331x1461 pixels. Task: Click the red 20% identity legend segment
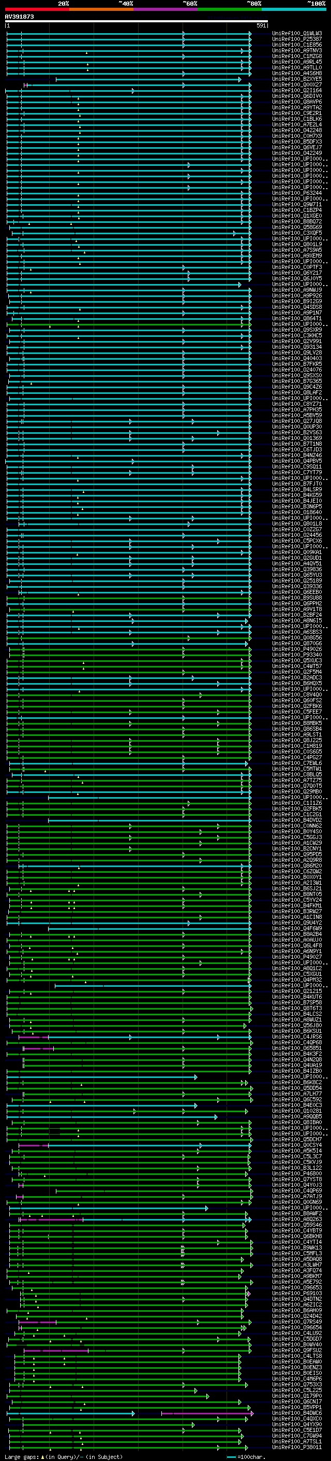(37, 10)
